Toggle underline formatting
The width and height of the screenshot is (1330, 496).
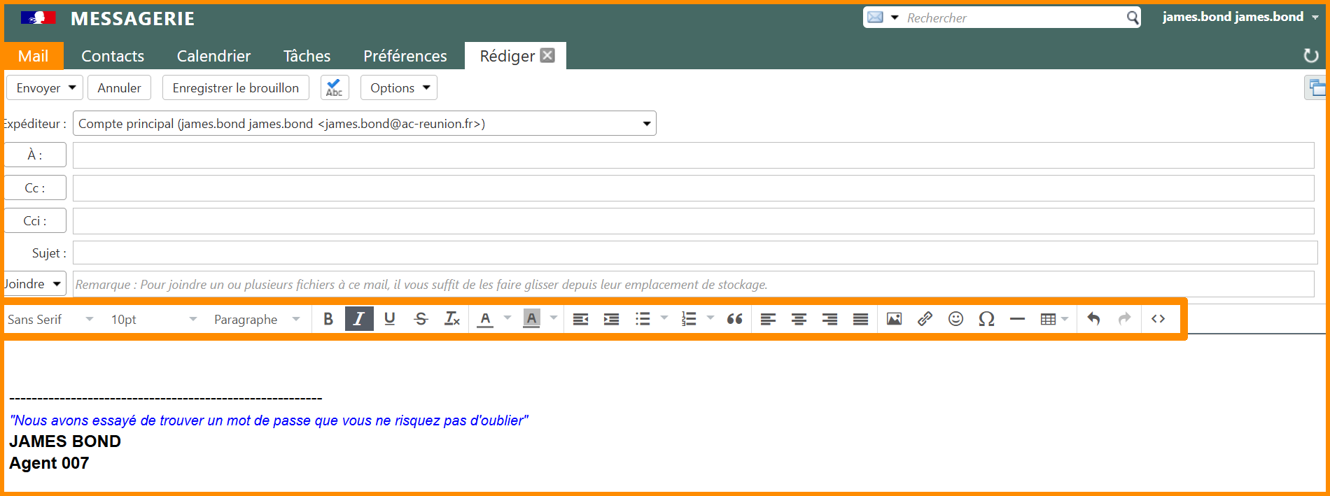pyautogui.click(x=390, y=319)
